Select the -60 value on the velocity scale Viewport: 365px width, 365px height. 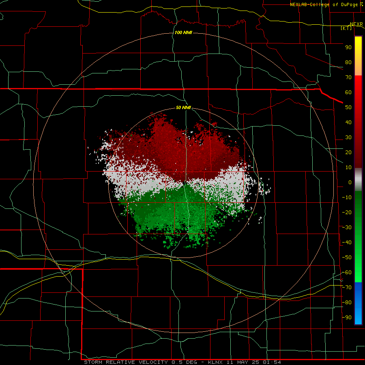click(347, 273)
